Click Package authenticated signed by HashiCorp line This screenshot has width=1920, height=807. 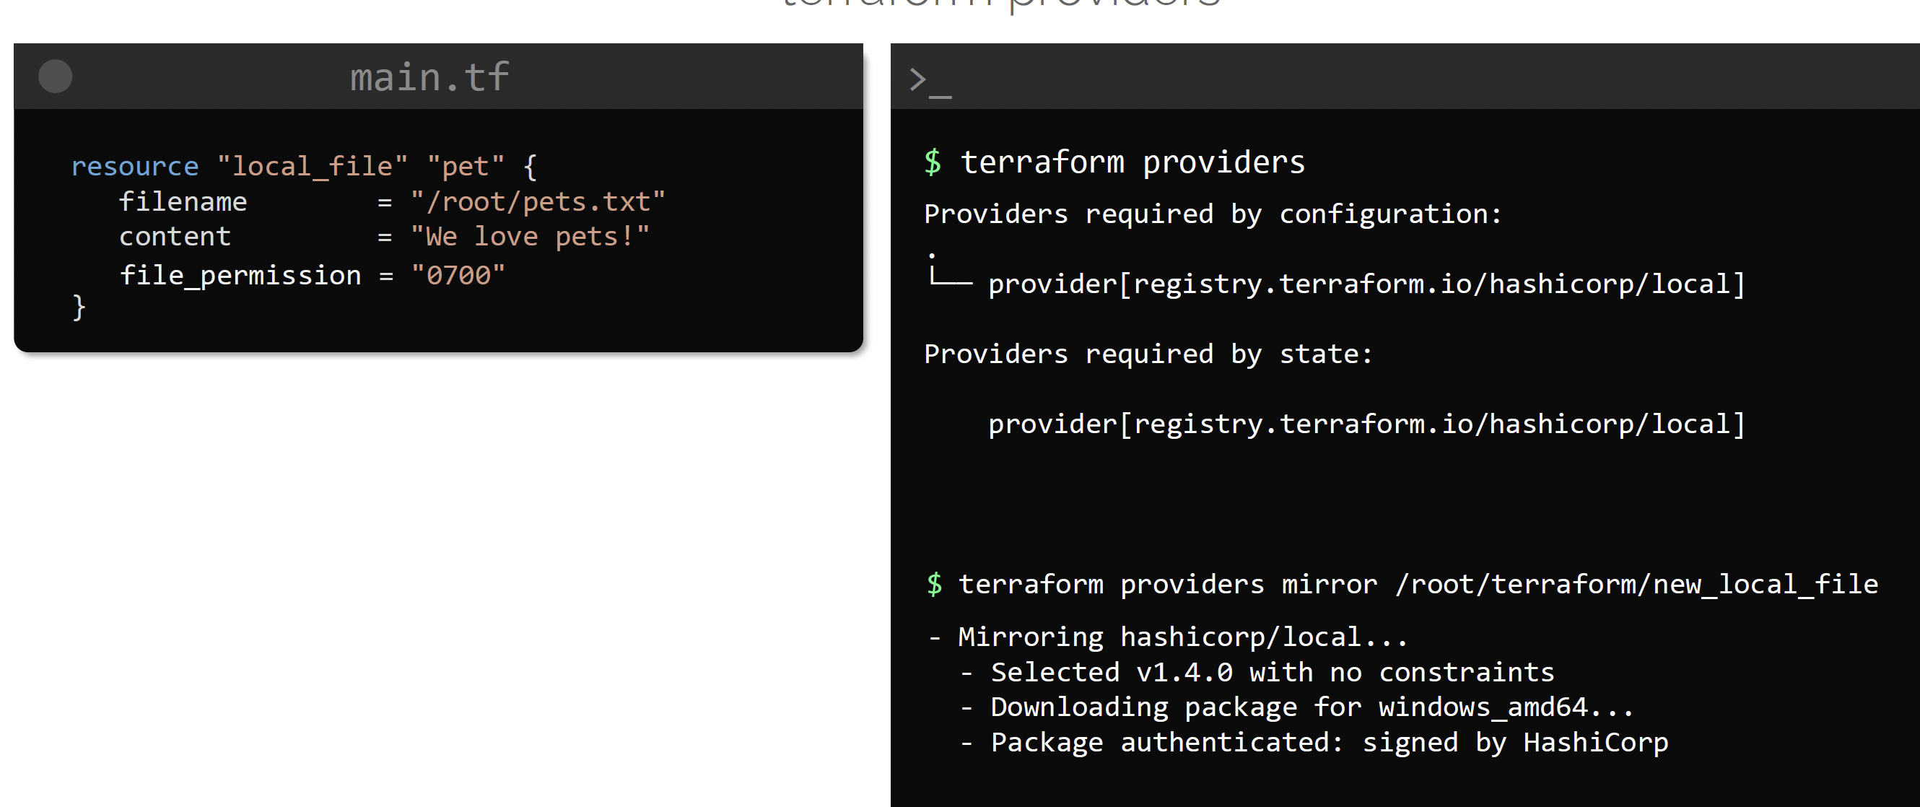[x=1328, y=742]
